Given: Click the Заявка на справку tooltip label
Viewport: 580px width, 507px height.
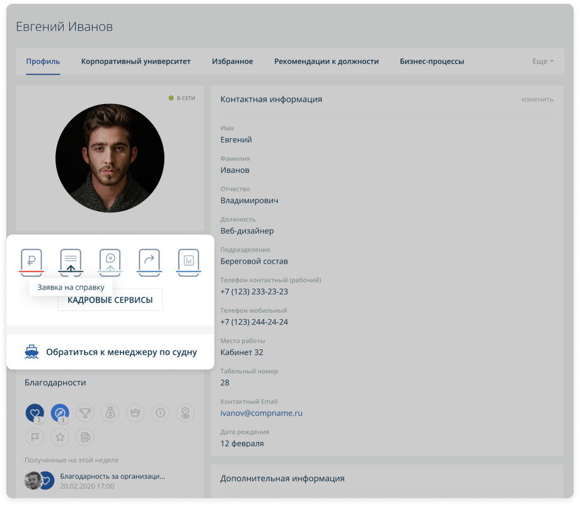Looking at the screenshot, I should point(71,287).
